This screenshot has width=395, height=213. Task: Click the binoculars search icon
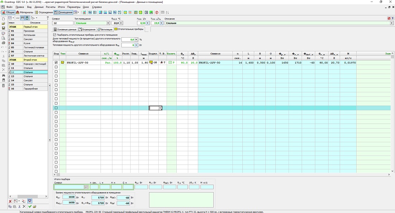[3, 75]
